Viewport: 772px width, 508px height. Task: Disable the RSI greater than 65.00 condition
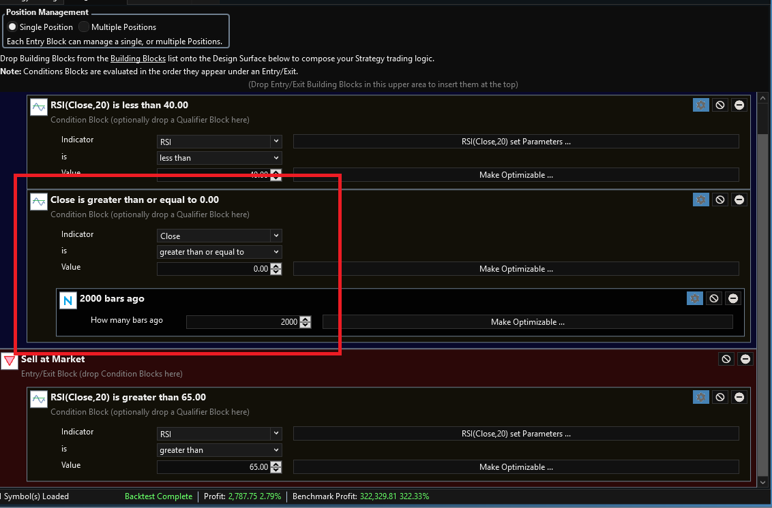coord(720,397)
